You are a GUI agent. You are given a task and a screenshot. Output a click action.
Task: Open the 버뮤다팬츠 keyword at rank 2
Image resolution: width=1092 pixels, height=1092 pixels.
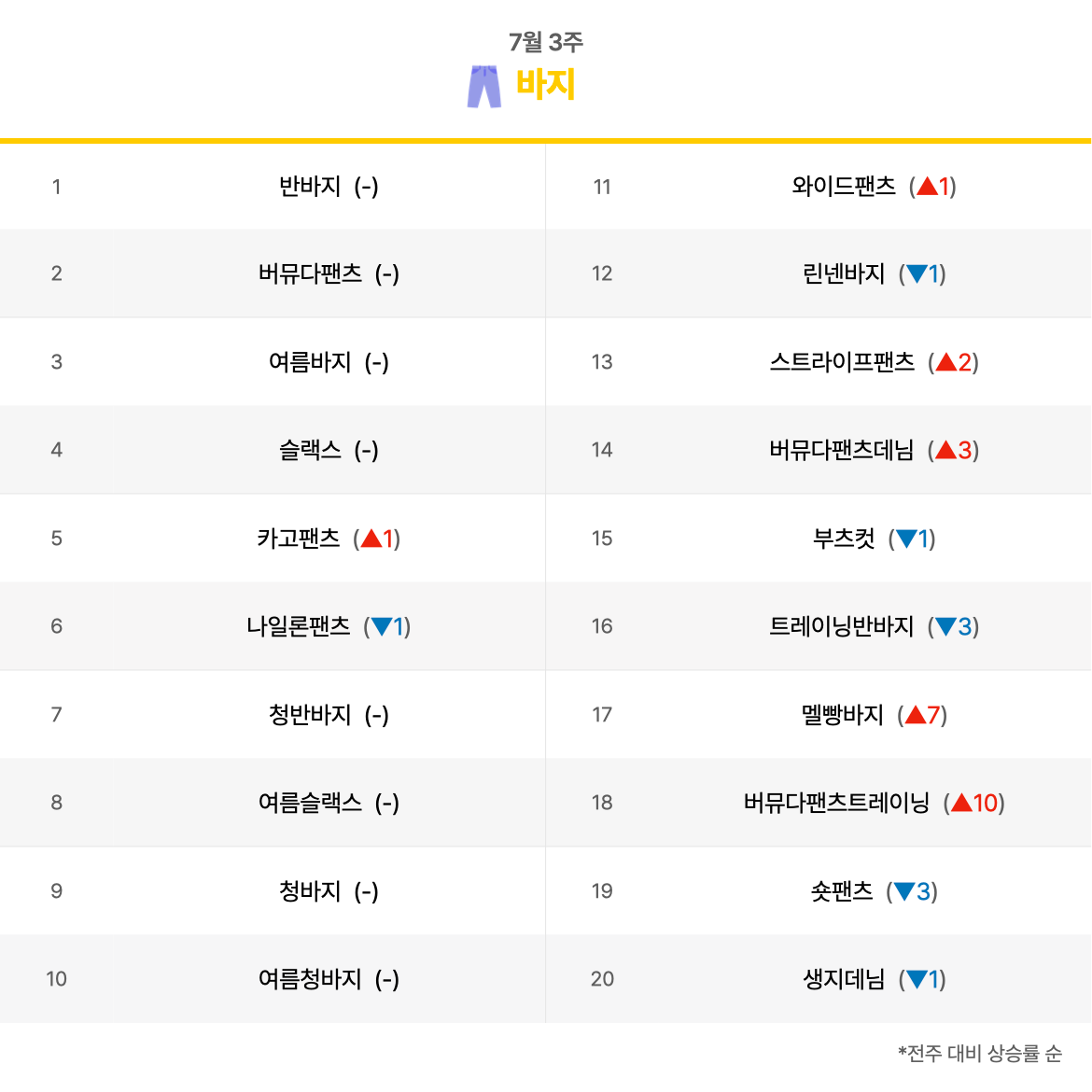(x=310, y=273)
